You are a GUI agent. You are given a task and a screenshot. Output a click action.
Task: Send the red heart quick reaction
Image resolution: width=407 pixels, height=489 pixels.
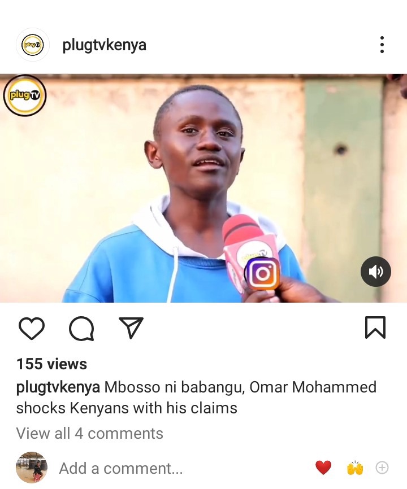coord(323,468)
